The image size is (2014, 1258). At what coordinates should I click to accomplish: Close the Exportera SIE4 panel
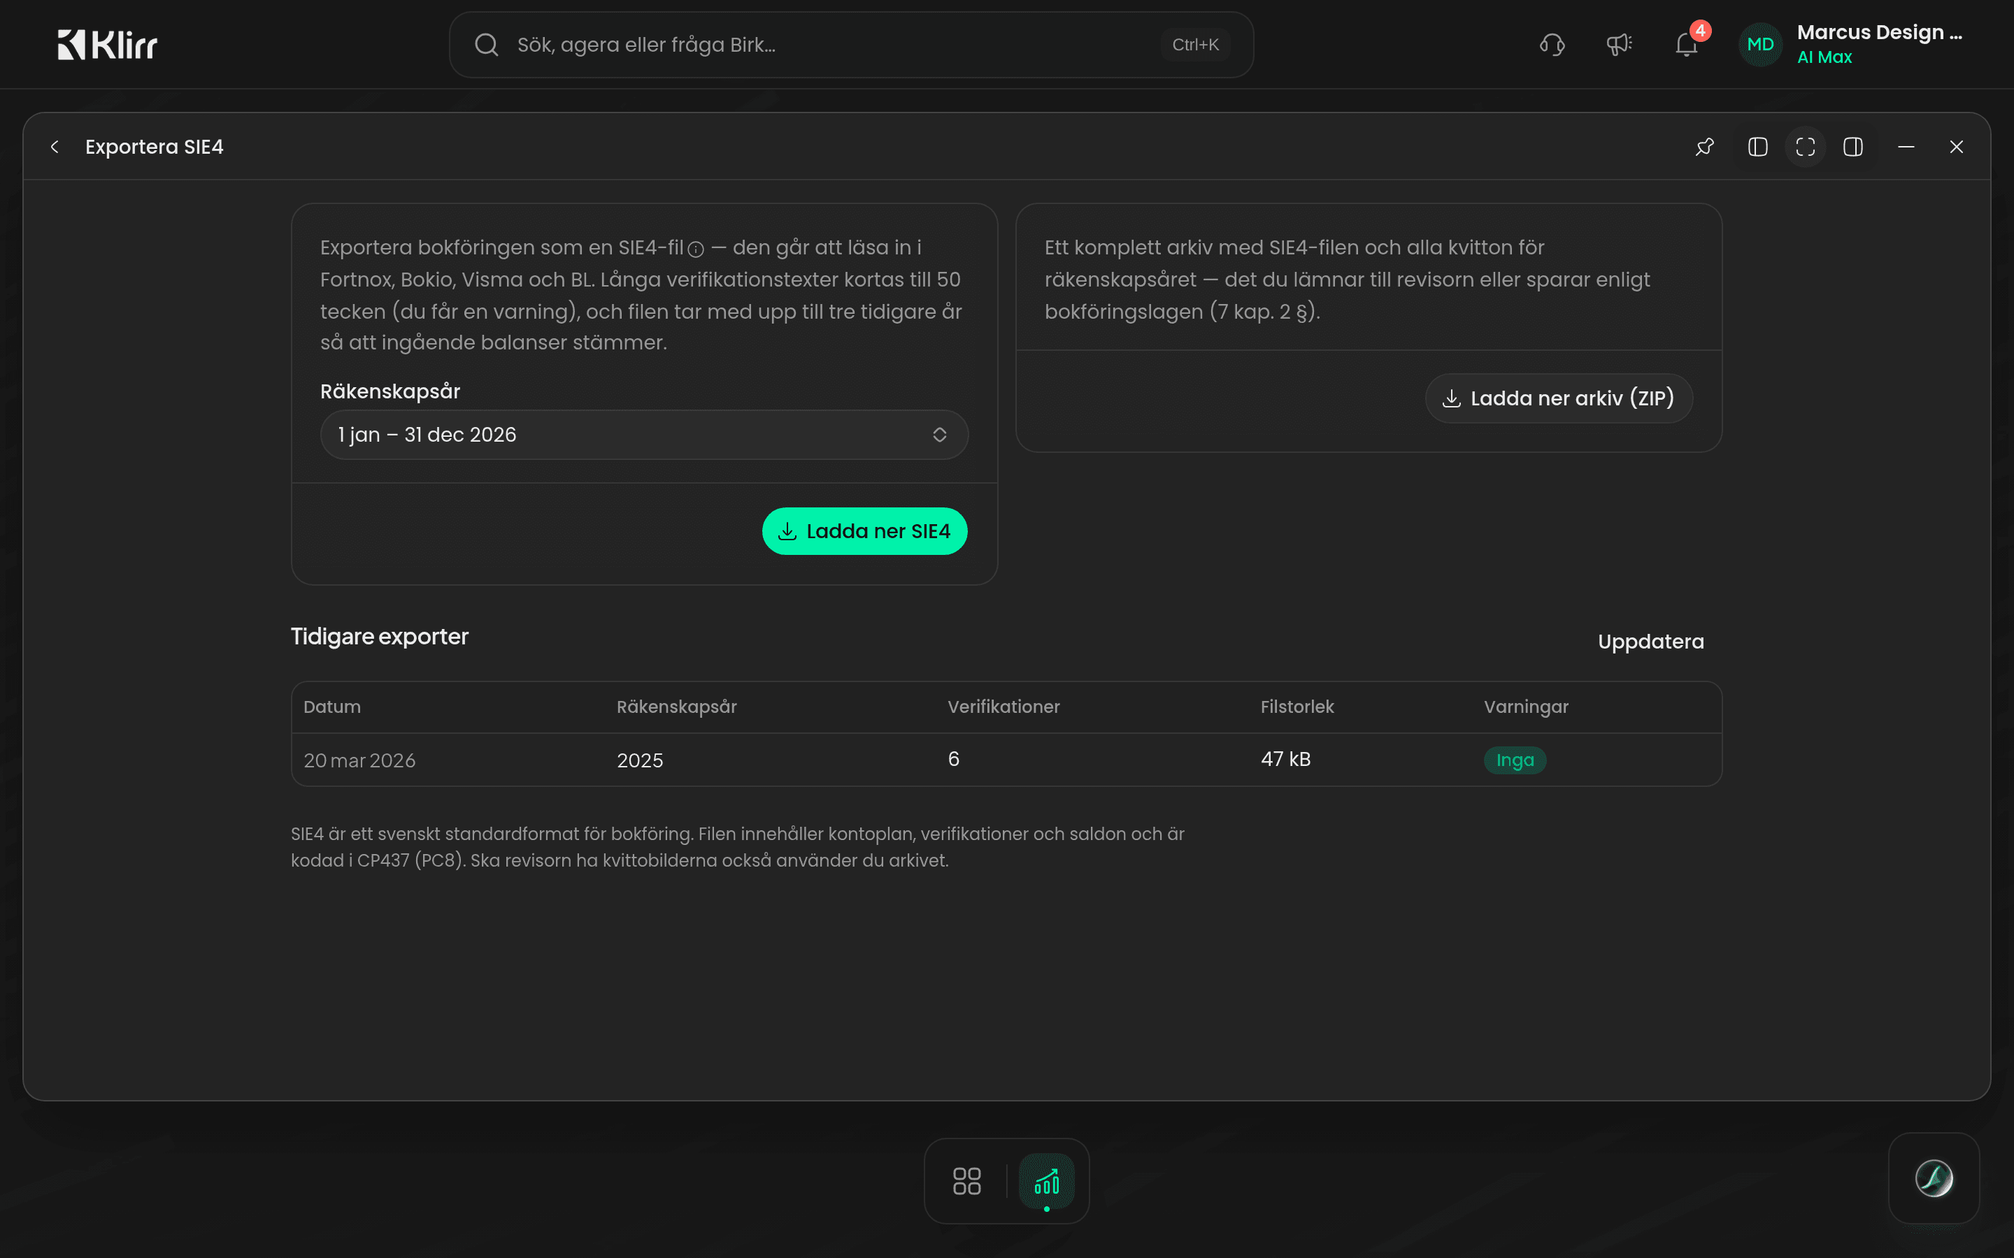tap(1957, 147)
